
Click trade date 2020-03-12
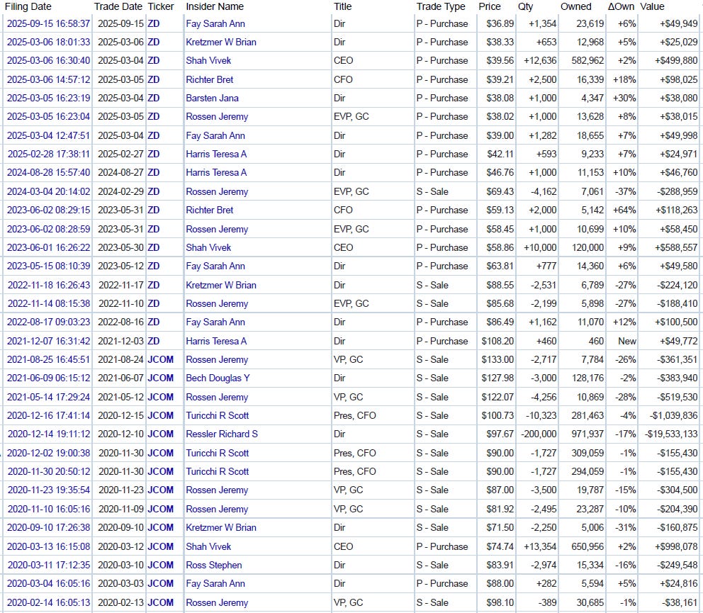tap(120, 546)
